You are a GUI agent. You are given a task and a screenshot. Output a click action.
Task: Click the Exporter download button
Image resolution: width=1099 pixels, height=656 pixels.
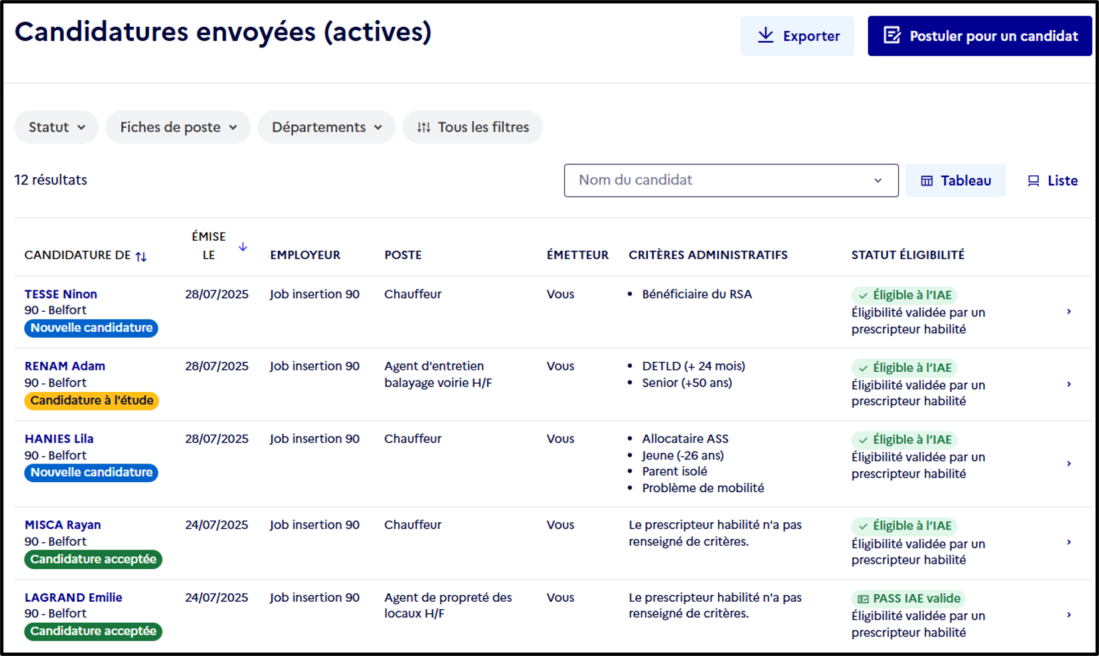pos(797,36)
